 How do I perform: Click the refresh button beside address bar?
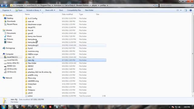(x=157, y=5)
